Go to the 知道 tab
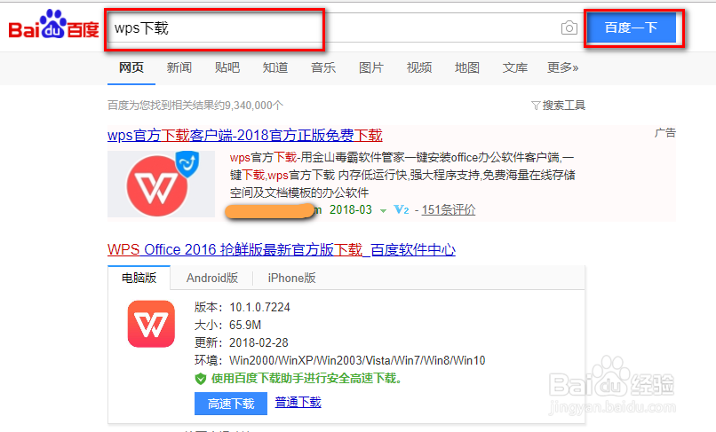The image size is (716, 432). 275,68
